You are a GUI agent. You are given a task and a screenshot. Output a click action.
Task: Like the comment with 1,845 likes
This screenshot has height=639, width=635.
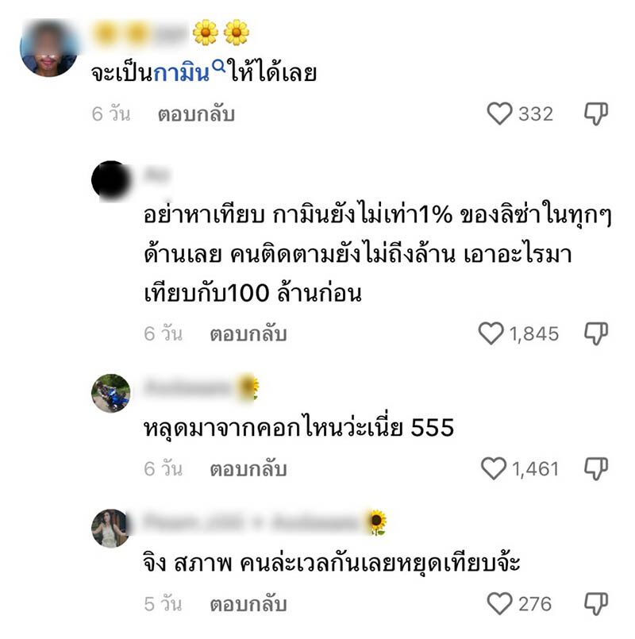point(491,333)
